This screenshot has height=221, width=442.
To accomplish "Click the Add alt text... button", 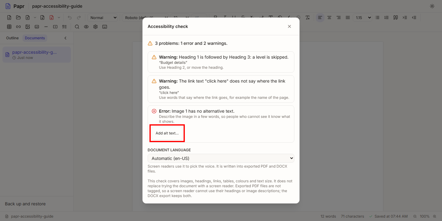I will 167,133.
